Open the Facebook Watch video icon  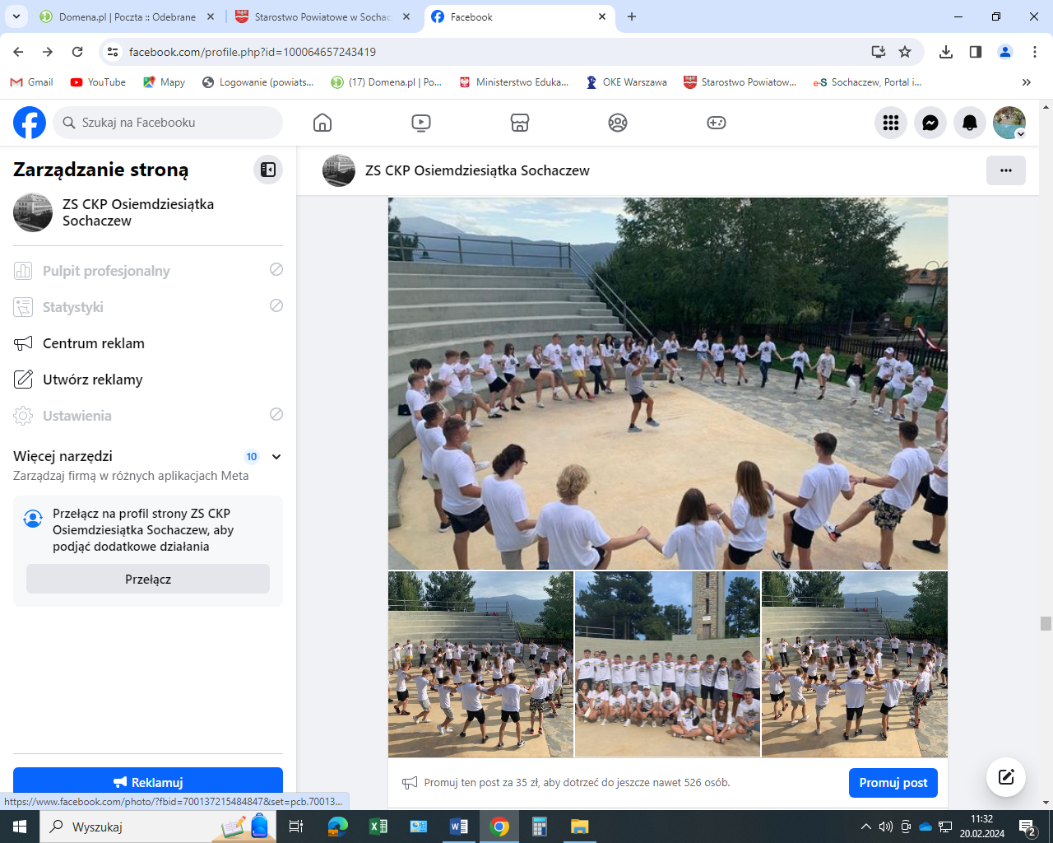coord(420,123)
